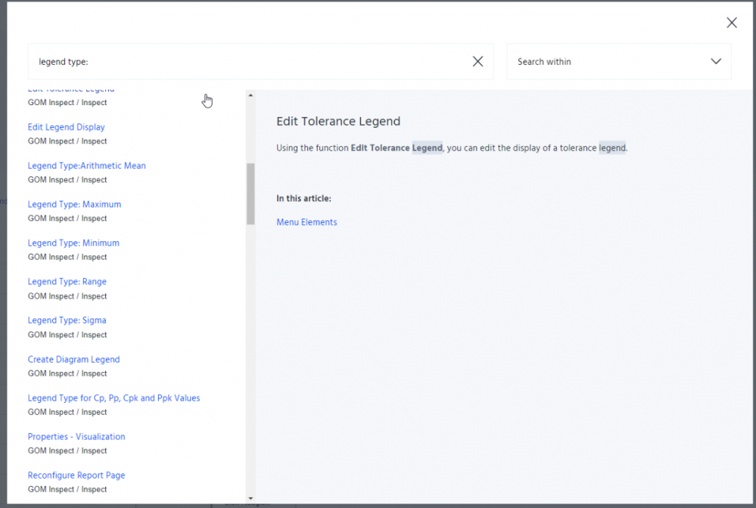Image resolution: width=756 pixels, height=508 pixels.
Task: Click the partially hidden top search result
Action: 70,91
